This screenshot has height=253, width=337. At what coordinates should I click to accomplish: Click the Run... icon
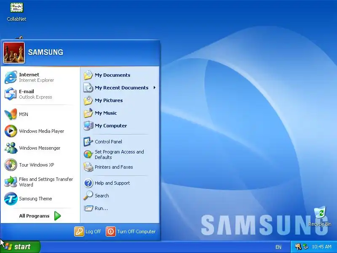click(x=88, y=208)
